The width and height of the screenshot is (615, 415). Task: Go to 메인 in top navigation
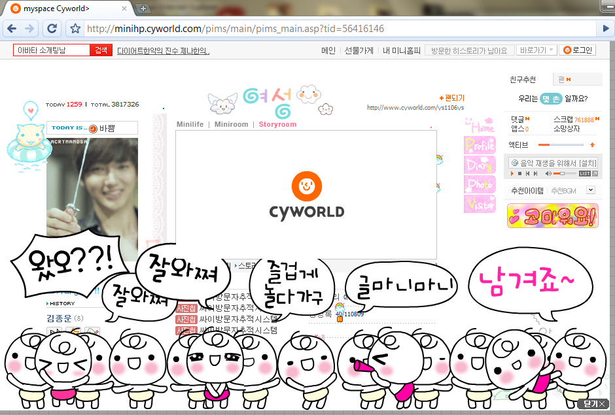point(328,50)
